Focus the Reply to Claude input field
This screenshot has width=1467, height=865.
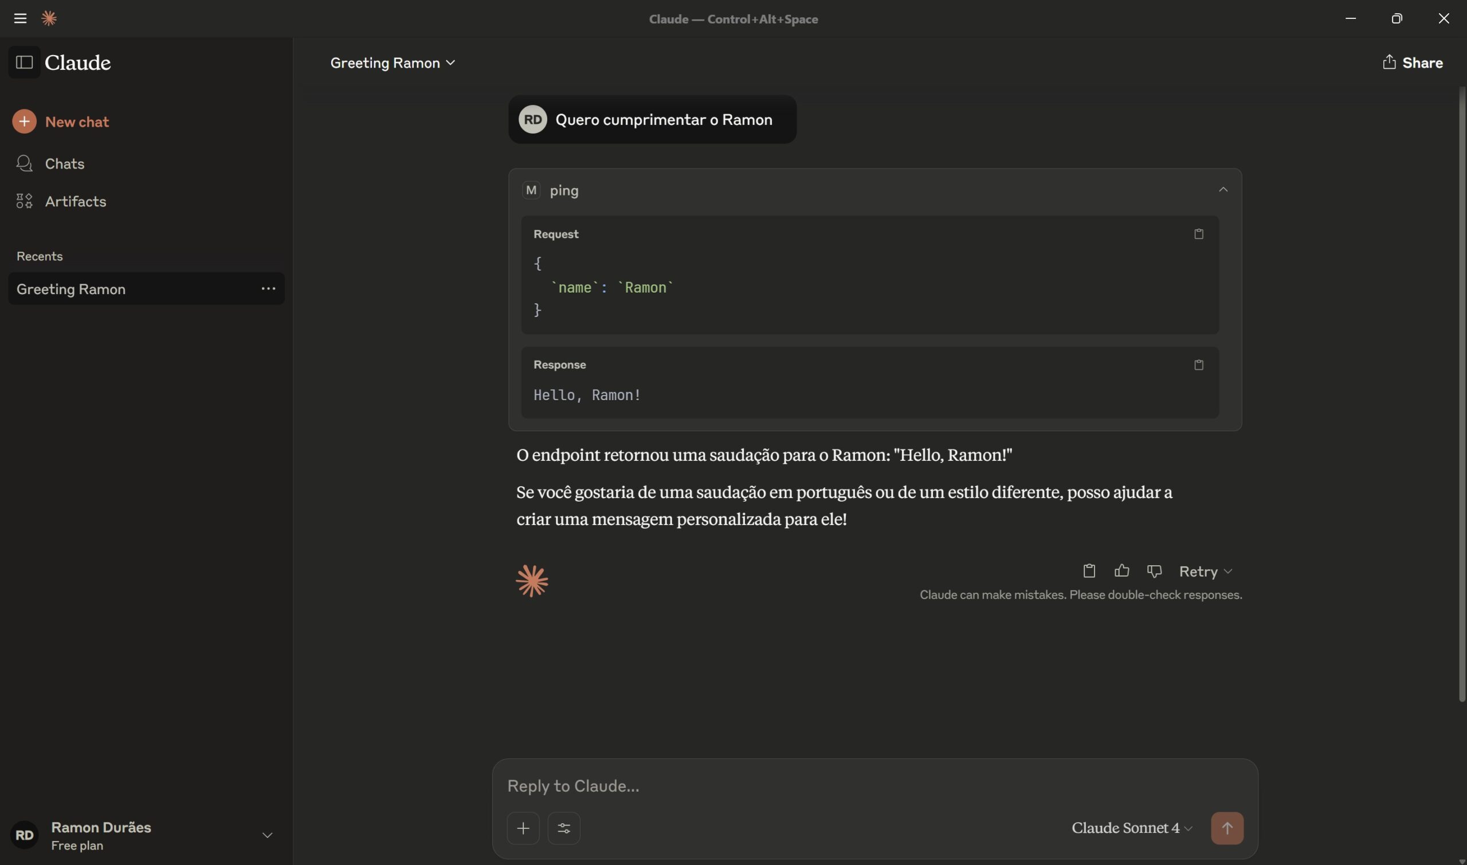point(874,786)
